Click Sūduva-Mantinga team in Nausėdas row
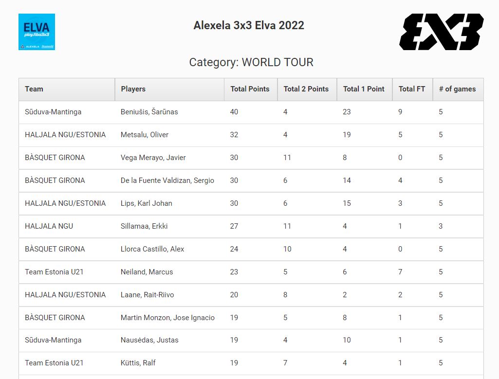This screenshot has width=499, height=379. 53,340
